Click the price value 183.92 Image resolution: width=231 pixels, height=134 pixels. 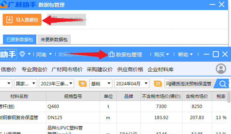click(161, 118)
